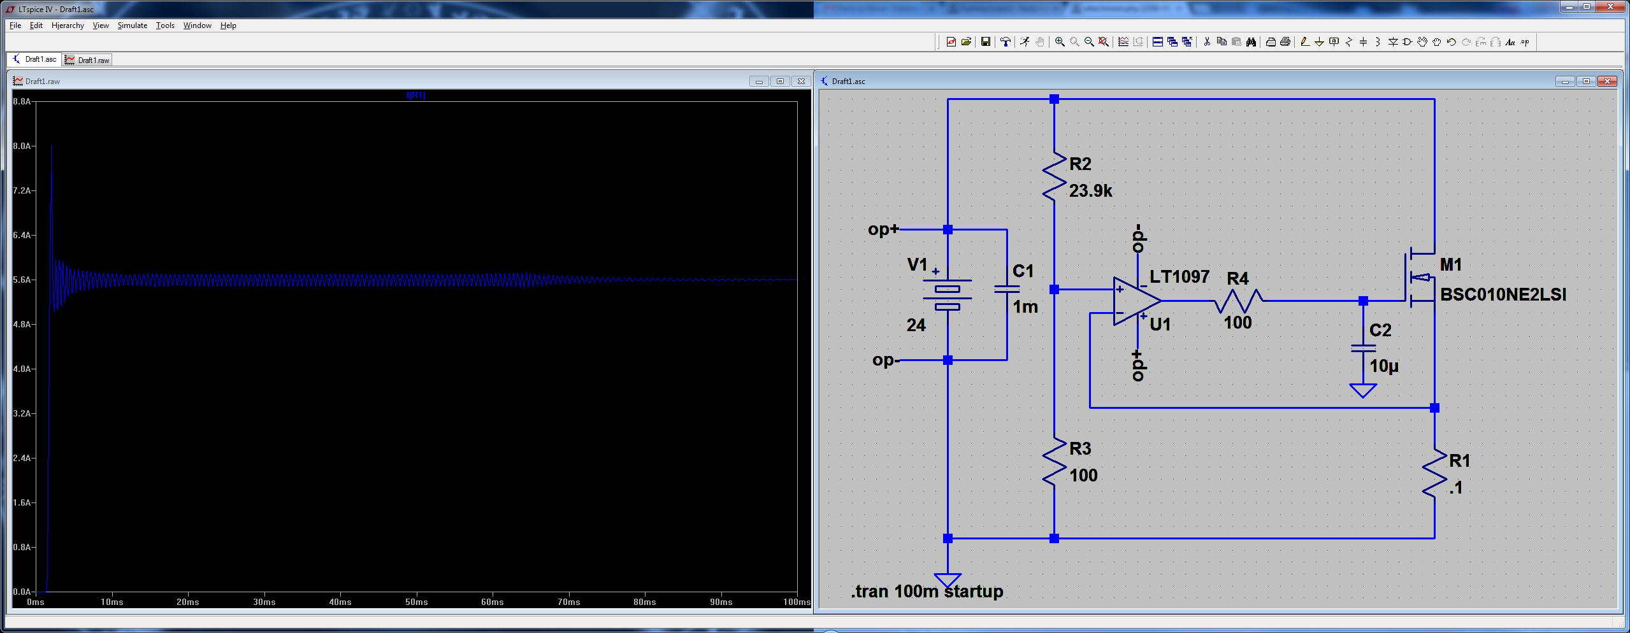Screen dimensions: 1630x633
Task: Place a Resistor from the toolbar
Action: [1348, 42]
